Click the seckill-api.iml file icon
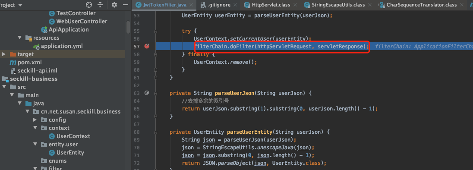 pos(13,71)
